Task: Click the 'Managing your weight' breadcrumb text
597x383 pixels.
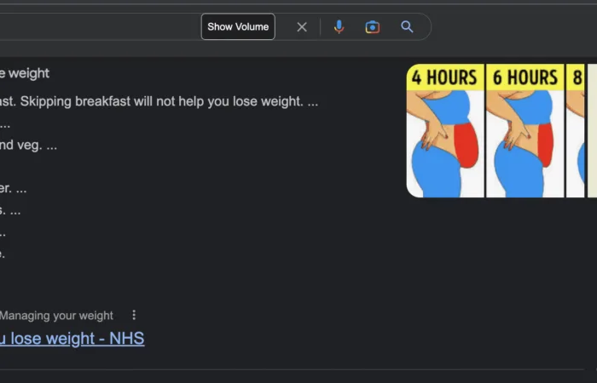Action: click(x=56, y=316)
